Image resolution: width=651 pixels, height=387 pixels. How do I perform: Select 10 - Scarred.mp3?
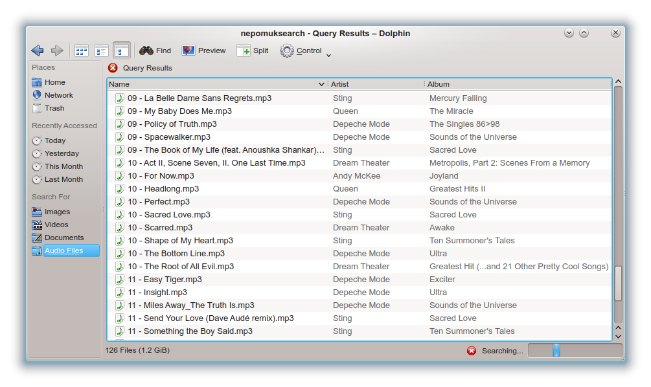click(x=160, y=227)
